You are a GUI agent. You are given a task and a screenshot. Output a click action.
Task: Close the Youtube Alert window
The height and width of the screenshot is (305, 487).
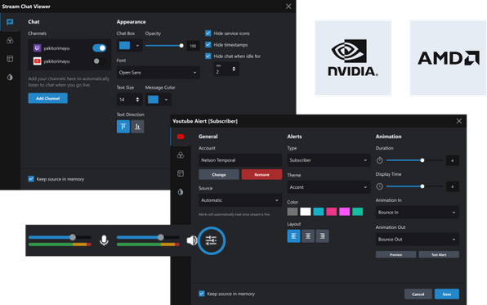tap(459, 121)
